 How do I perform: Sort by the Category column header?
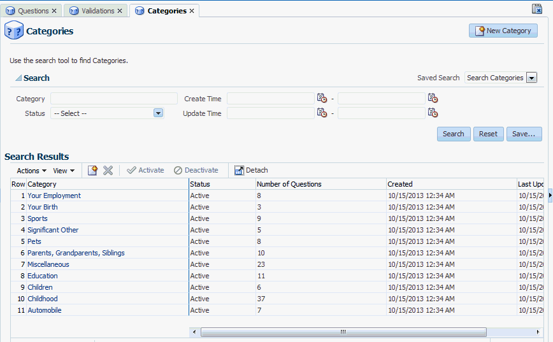(x=108, y=184)
